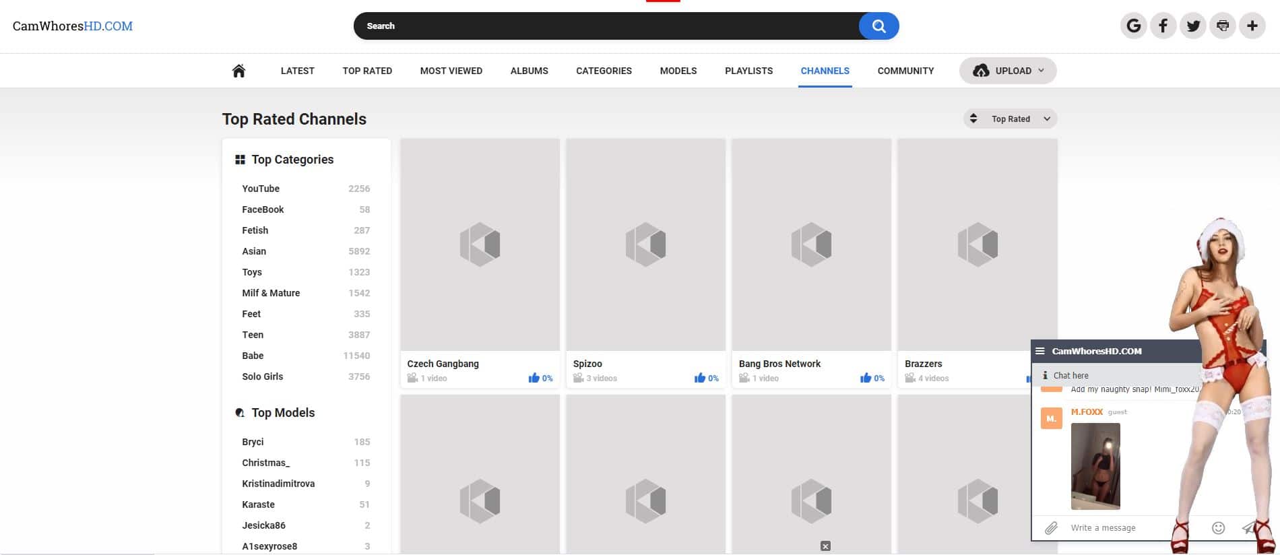Open the Solo Girls category link
The height and width of the screenshot is (555, 1280).
click(x=262, y=377)
